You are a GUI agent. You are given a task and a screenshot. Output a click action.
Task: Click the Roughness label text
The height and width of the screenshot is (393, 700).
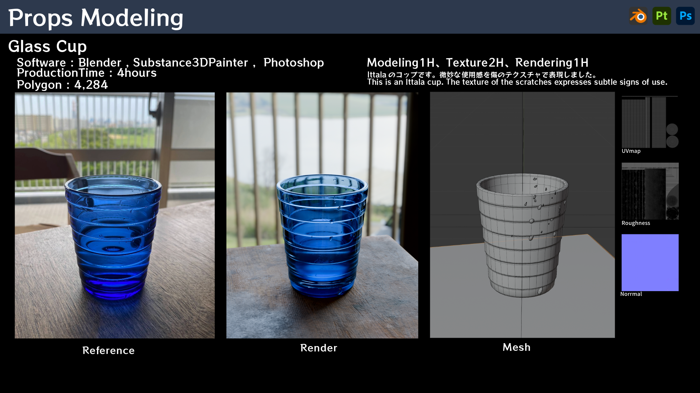pos(635,223)
